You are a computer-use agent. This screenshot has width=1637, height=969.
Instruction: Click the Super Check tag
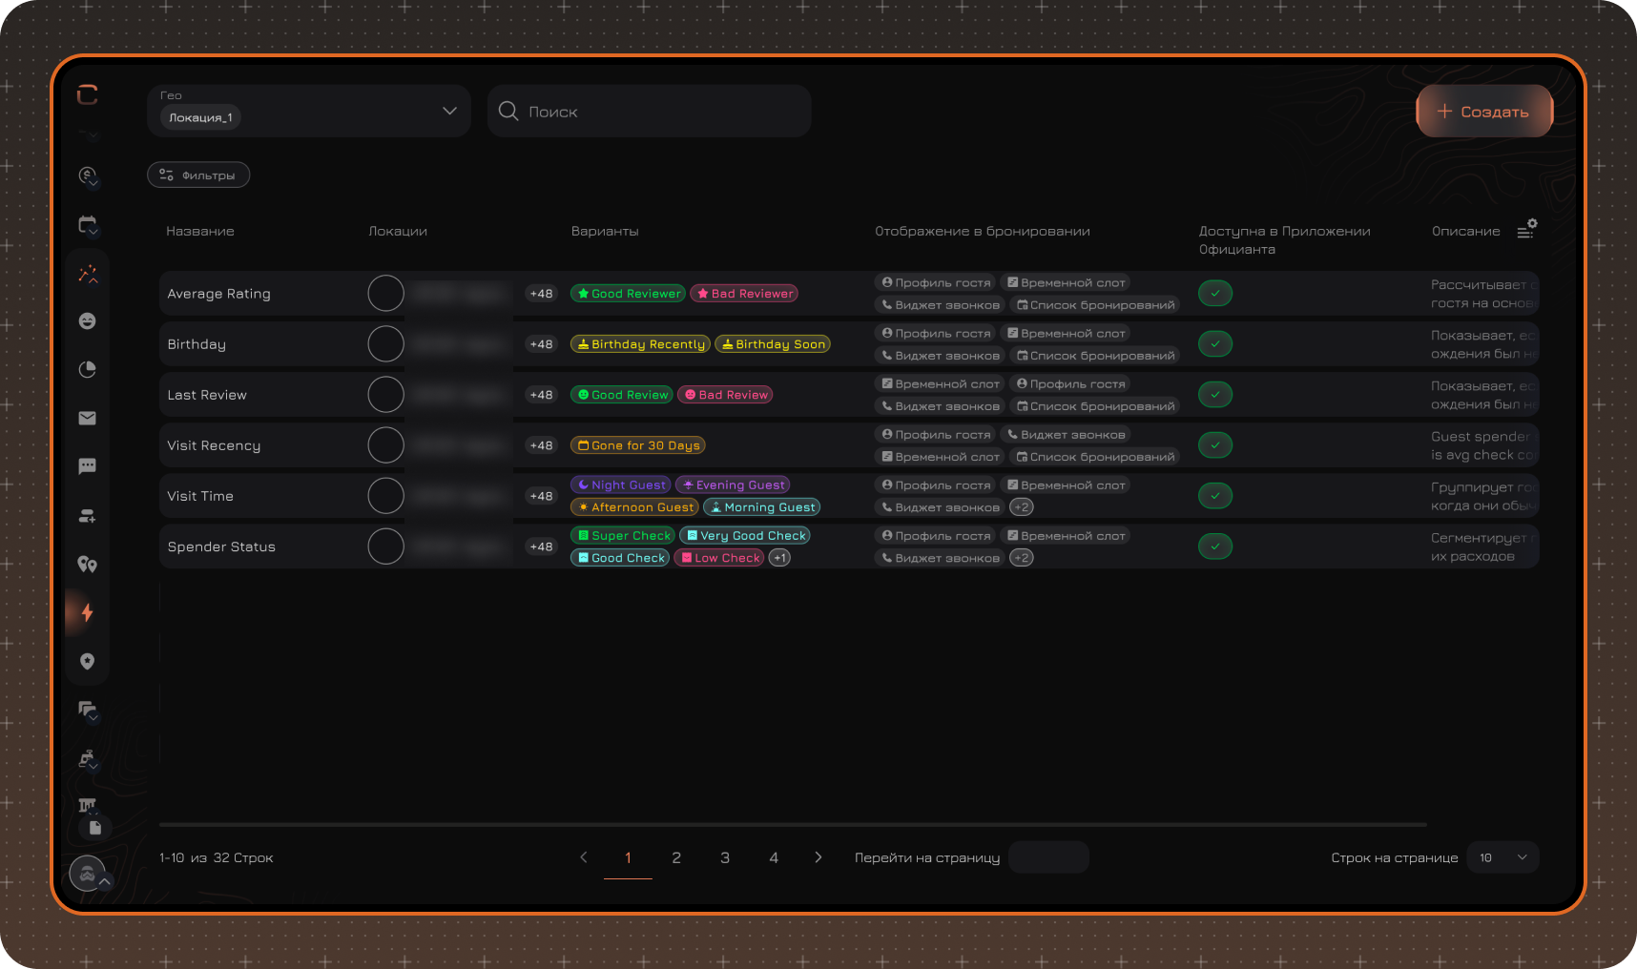tap(623, 535)
